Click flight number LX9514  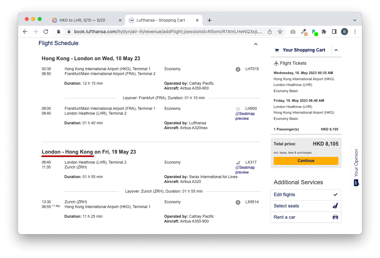coord(252,202)
